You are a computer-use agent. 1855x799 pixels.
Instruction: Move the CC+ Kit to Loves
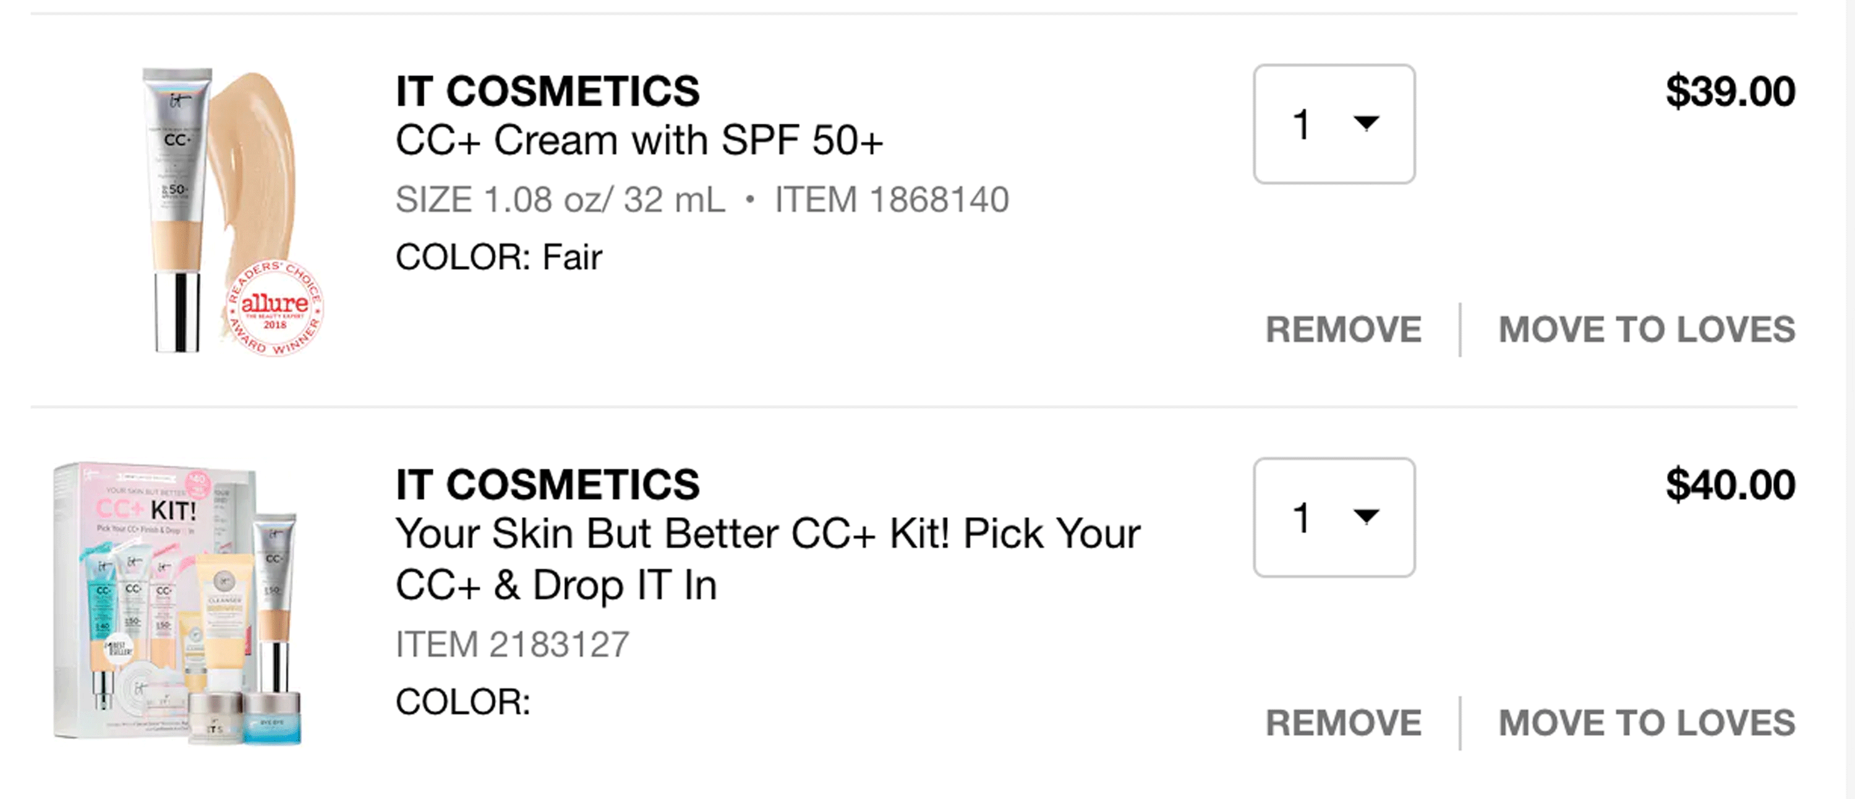[x=1647, y=724]
